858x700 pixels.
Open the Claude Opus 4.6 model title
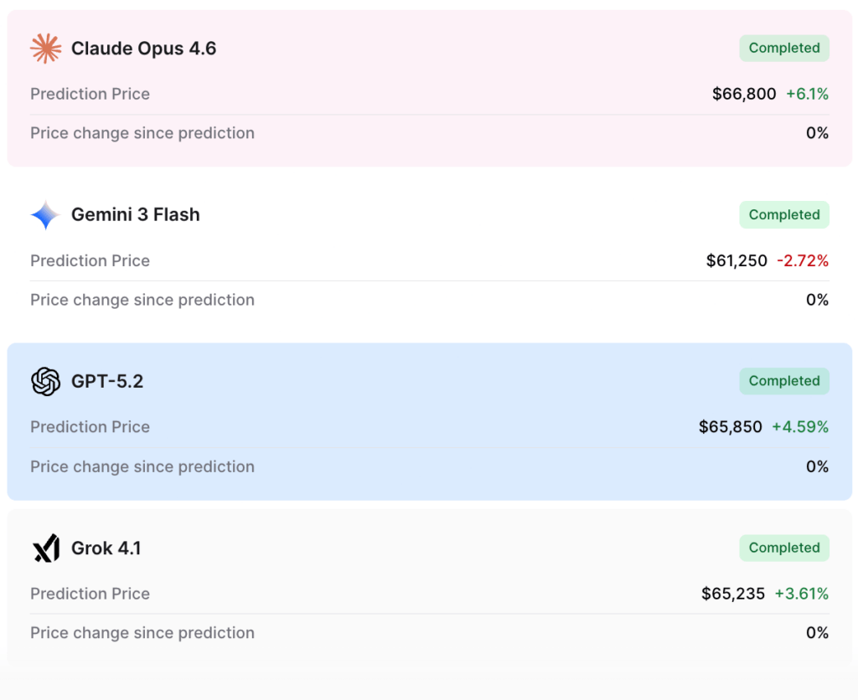pyautogui.click(x=144, y=48)
